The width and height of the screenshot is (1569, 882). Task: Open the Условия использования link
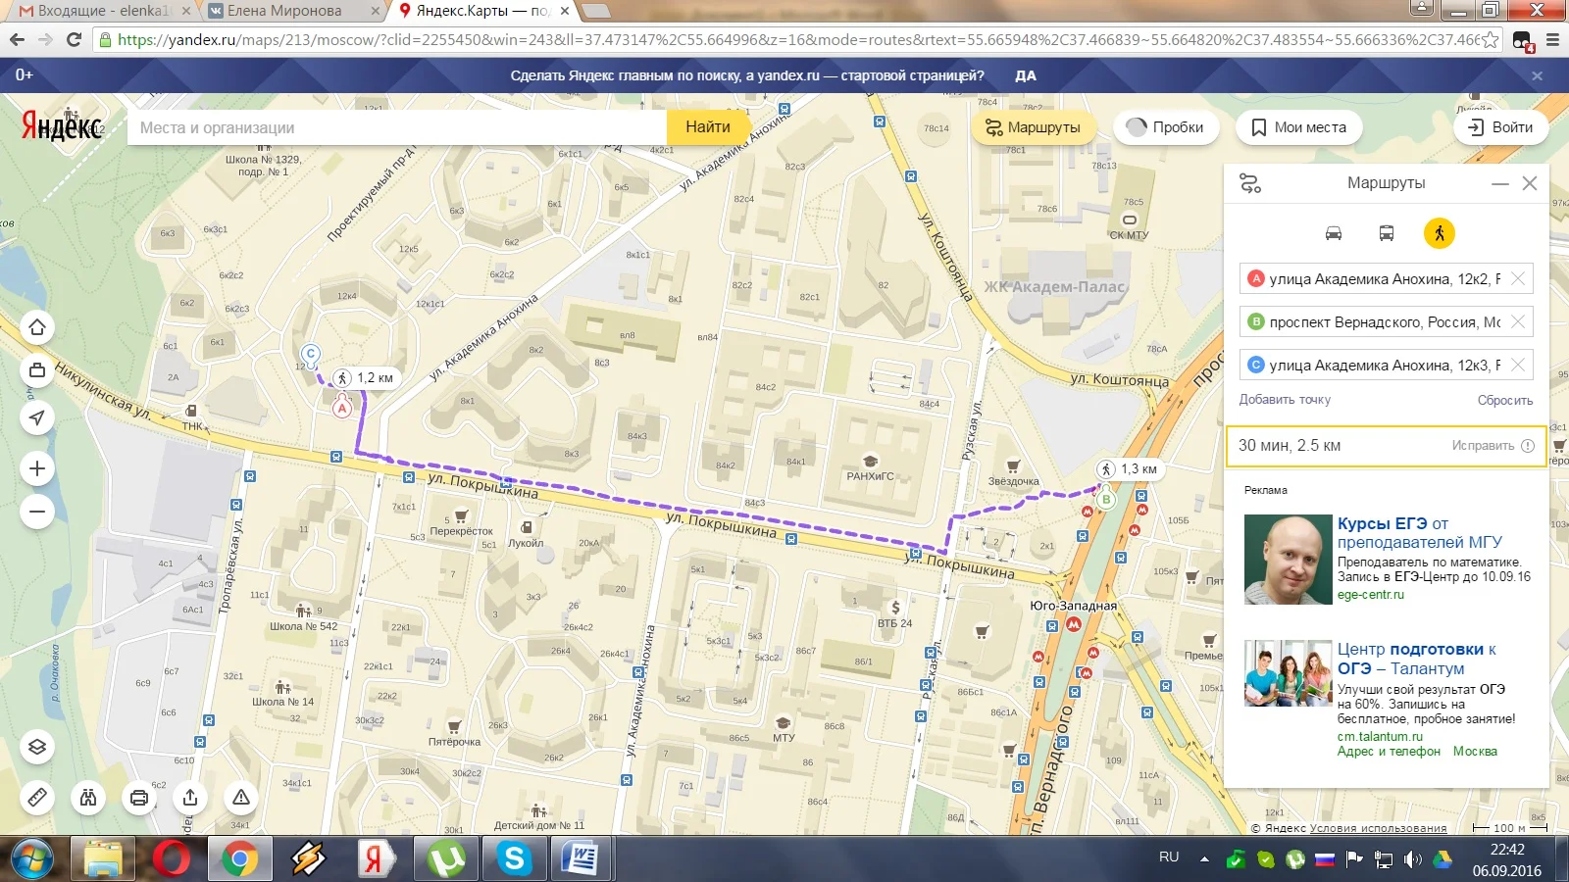[1378, 828]
